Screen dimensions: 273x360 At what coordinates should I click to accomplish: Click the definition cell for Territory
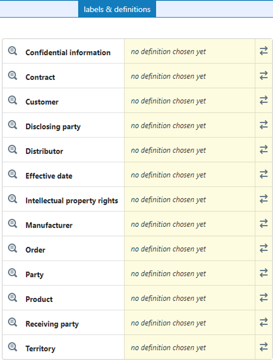pos(190,347)
